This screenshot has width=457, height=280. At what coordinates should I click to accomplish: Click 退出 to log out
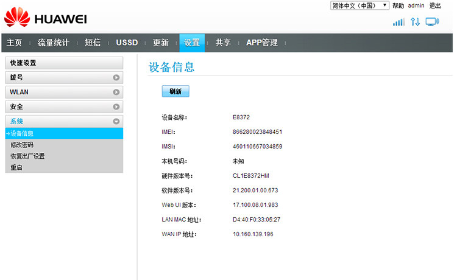[435, 5]
